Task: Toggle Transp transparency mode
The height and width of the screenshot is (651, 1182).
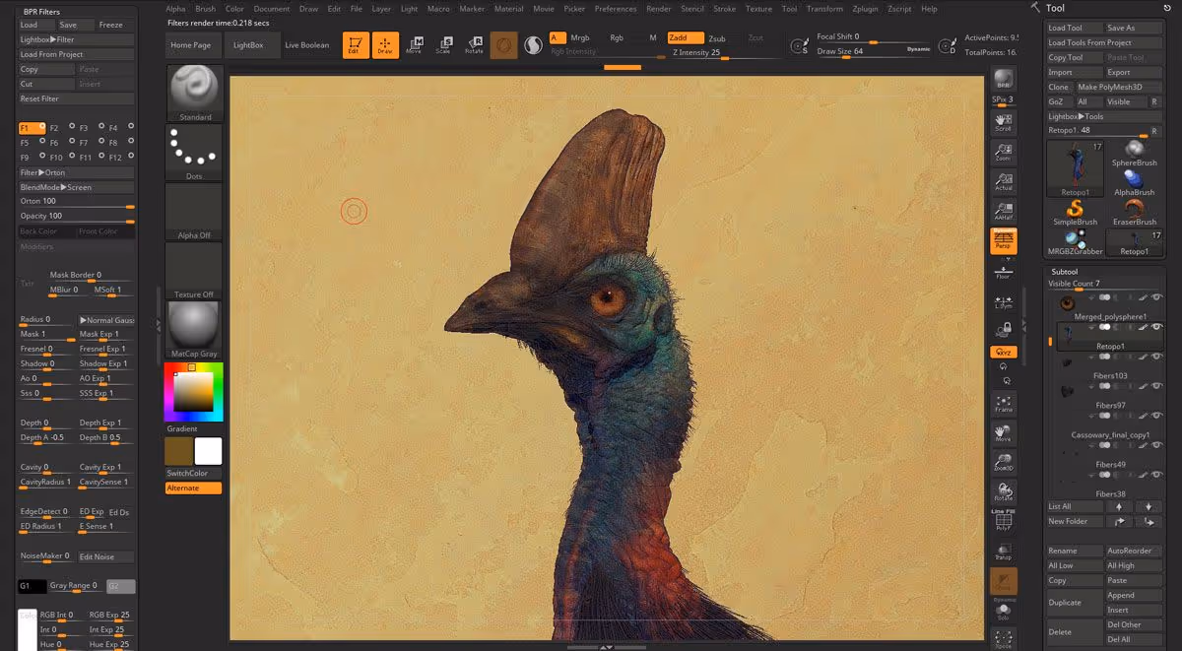Action: point(1003,552)
